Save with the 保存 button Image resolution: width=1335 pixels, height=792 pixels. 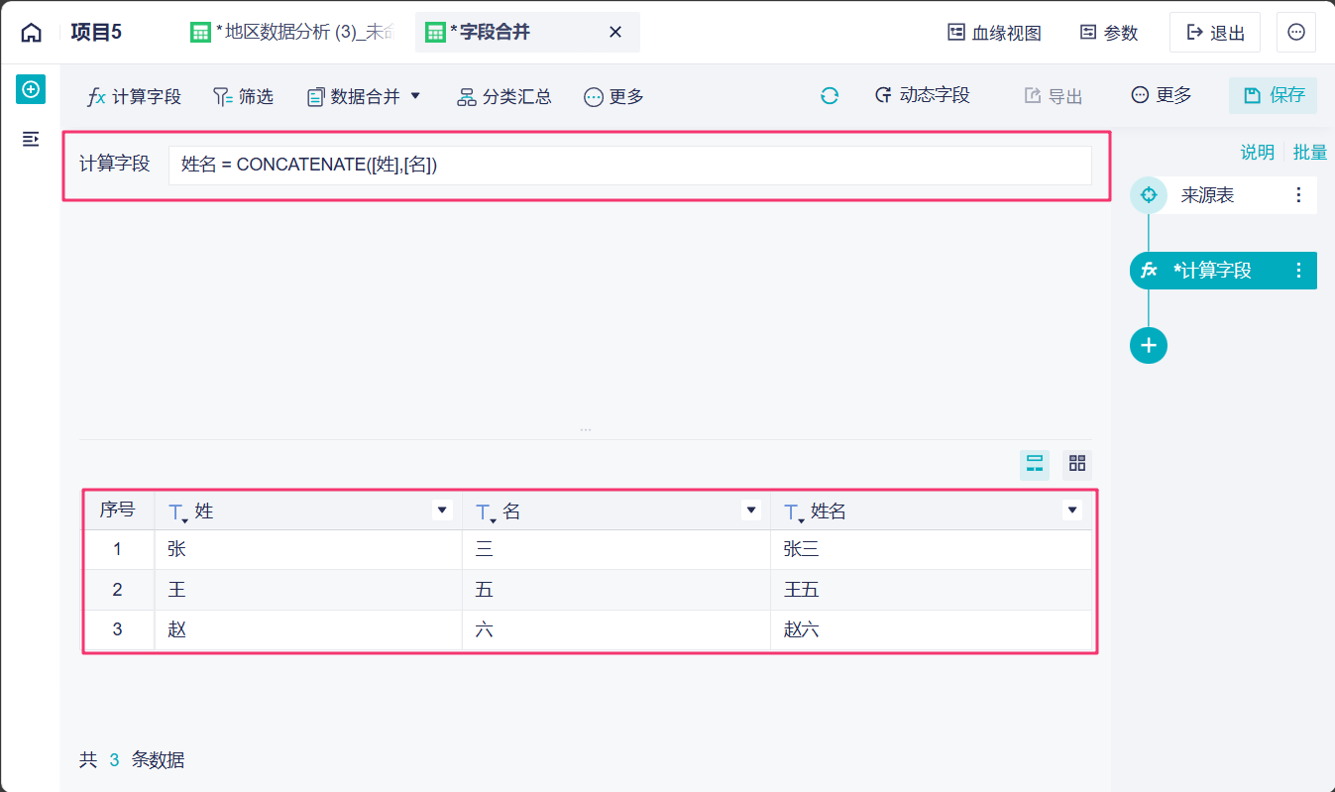point(1274,95)
